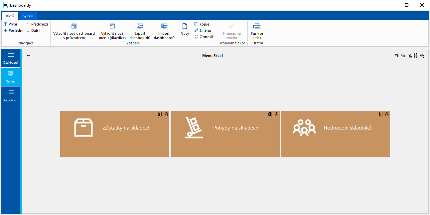Open the gear settings dropdown in preview header
This screenshot has height=215, width=430.
tap(422, 56)
